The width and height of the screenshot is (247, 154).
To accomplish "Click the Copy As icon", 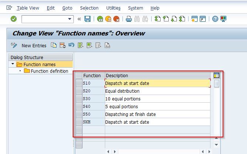I will click(54, 45).
